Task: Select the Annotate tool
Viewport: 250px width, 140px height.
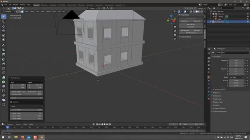Action: (x=4, y=45)
